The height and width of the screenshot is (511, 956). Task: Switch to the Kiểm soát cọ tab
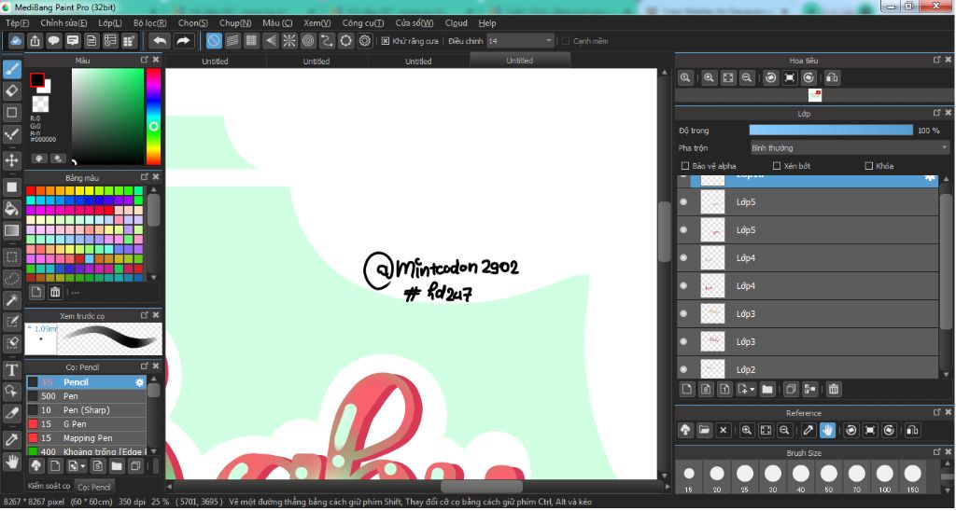(49, 486)
